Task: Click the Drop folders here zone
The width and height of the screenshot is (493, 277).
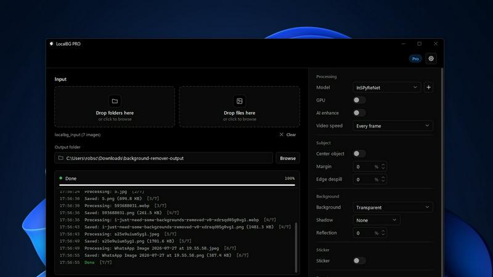Action: tap(115, 106)
